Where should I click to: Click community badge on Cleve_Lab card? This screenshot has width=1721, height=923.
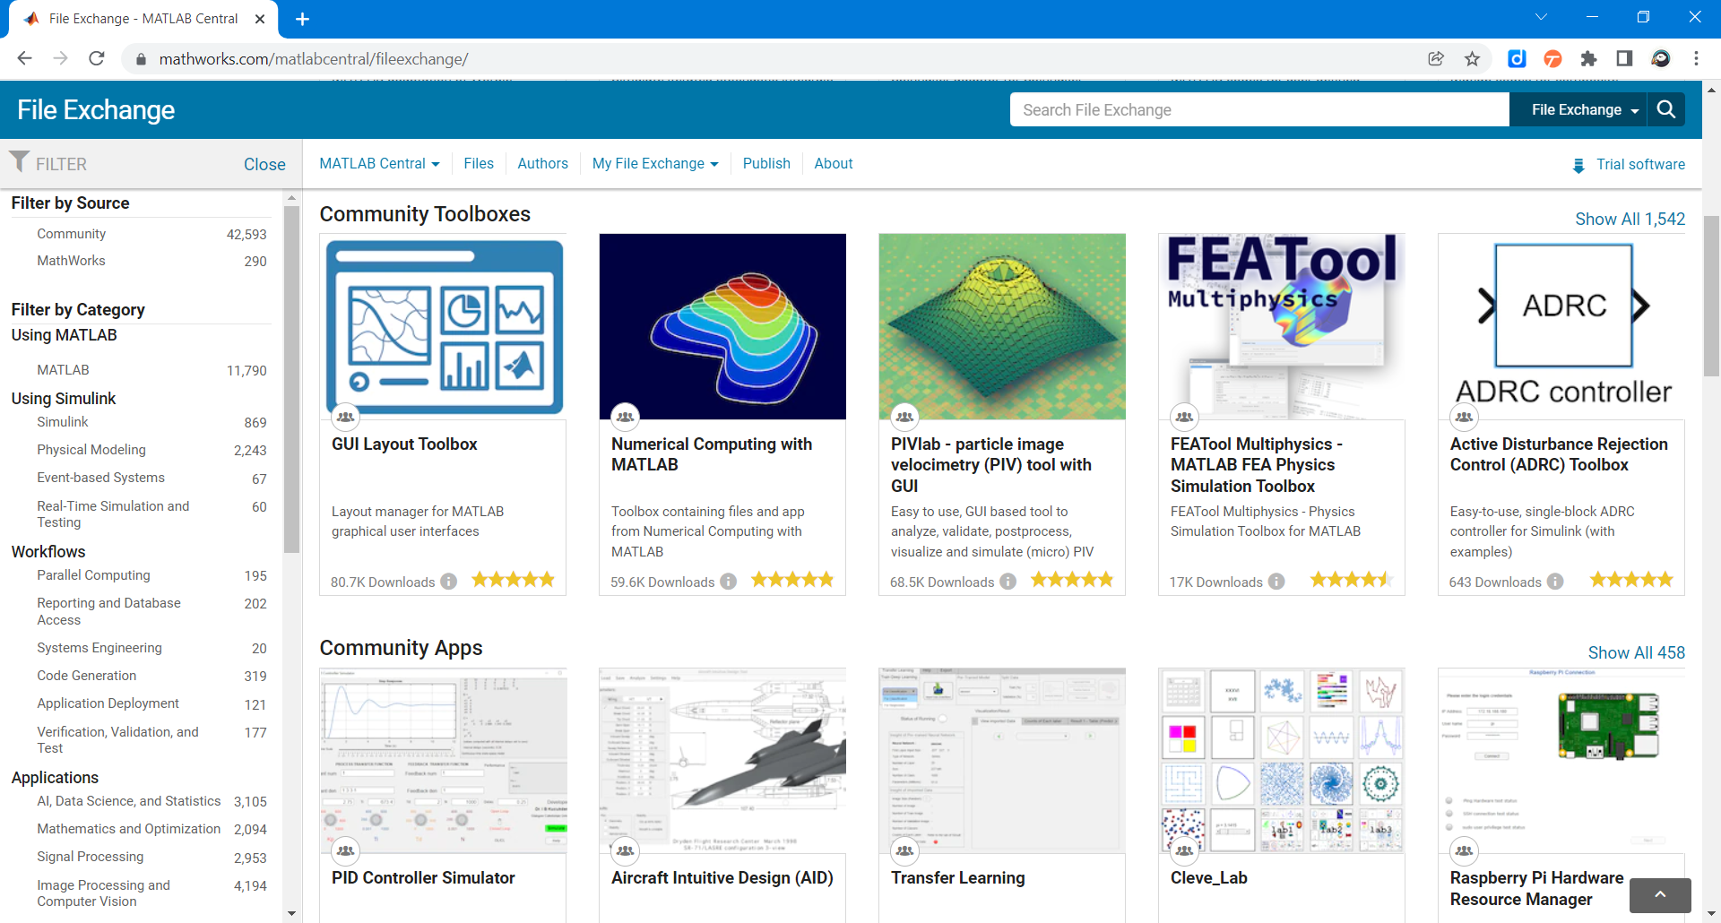[1184, 850]
